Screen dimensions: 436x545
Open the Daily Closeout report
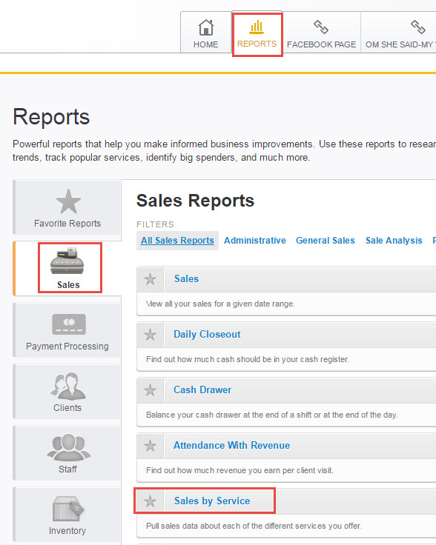pos(207,335)
